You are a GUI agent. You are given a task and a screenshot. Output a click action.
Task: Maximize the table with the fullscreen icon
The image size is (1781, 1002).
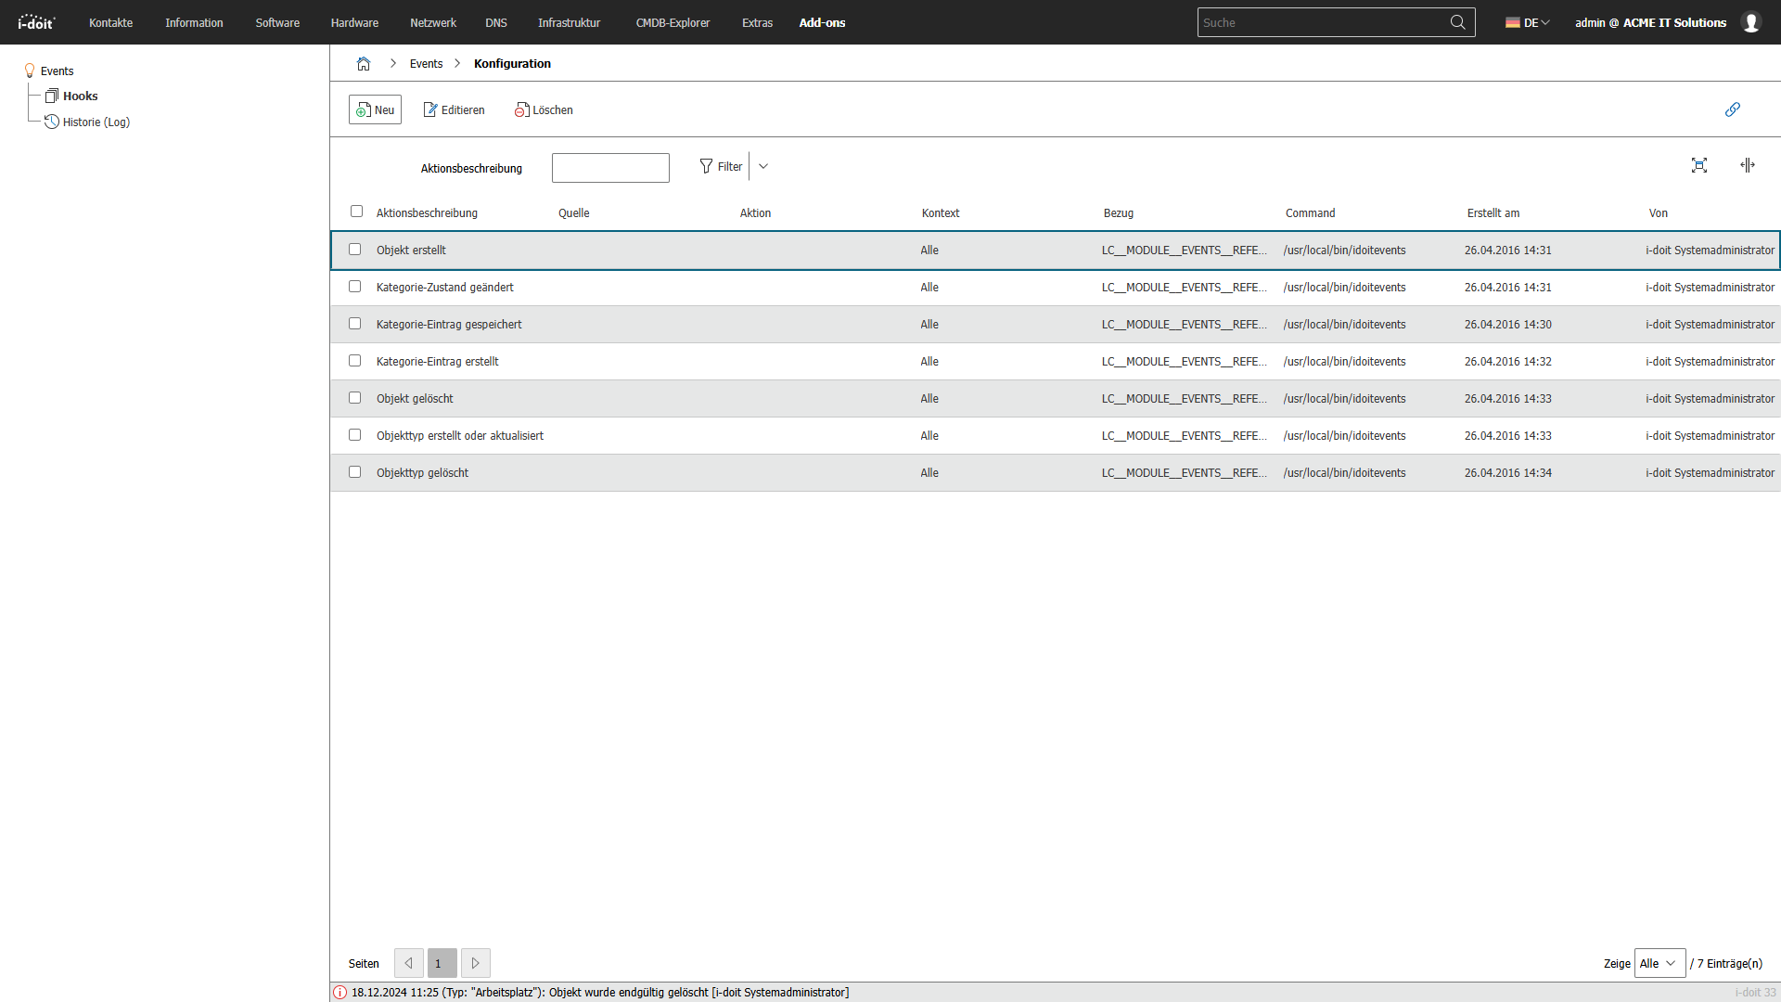click(1699, 165)
